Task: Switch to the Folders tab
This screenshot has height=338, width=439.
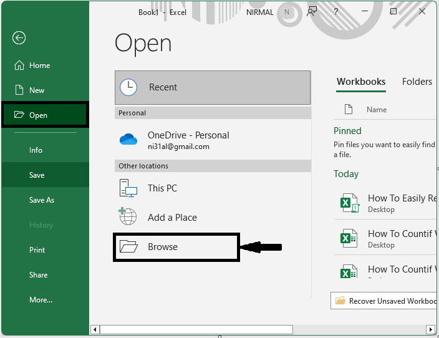Action: 417,82
